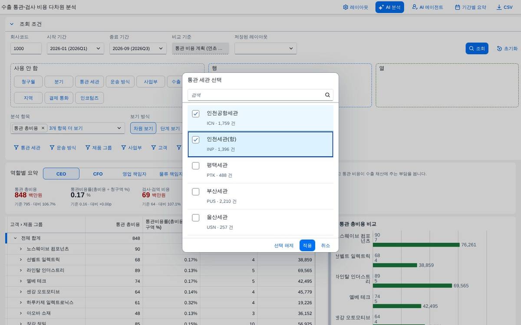Open the 레이아웃 settings button
The height and width of the screenshot is (325, 521).
click(355, 7)
